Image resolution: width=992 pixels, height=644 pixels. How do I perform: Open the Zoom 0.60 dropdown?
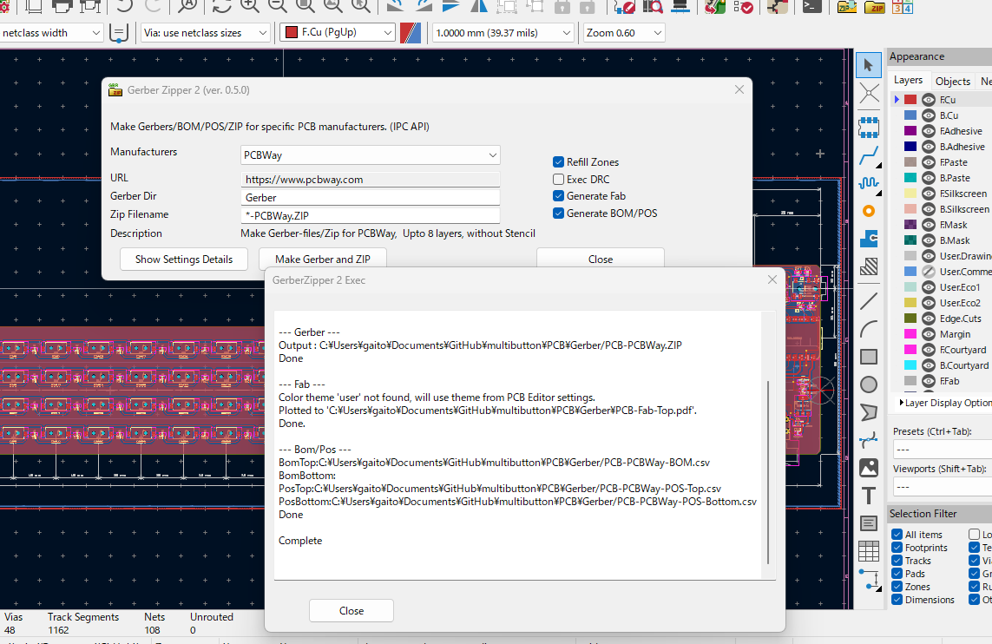pos(623,33)
